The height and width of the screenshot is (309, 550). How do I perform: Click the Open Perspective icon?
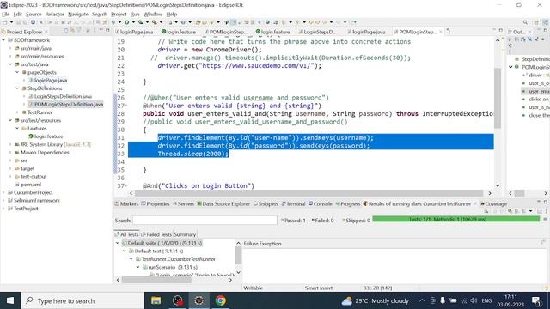click(537, 23)
